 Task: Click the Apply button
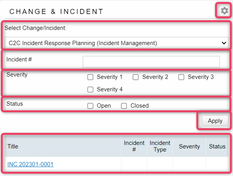coord(215,121)
